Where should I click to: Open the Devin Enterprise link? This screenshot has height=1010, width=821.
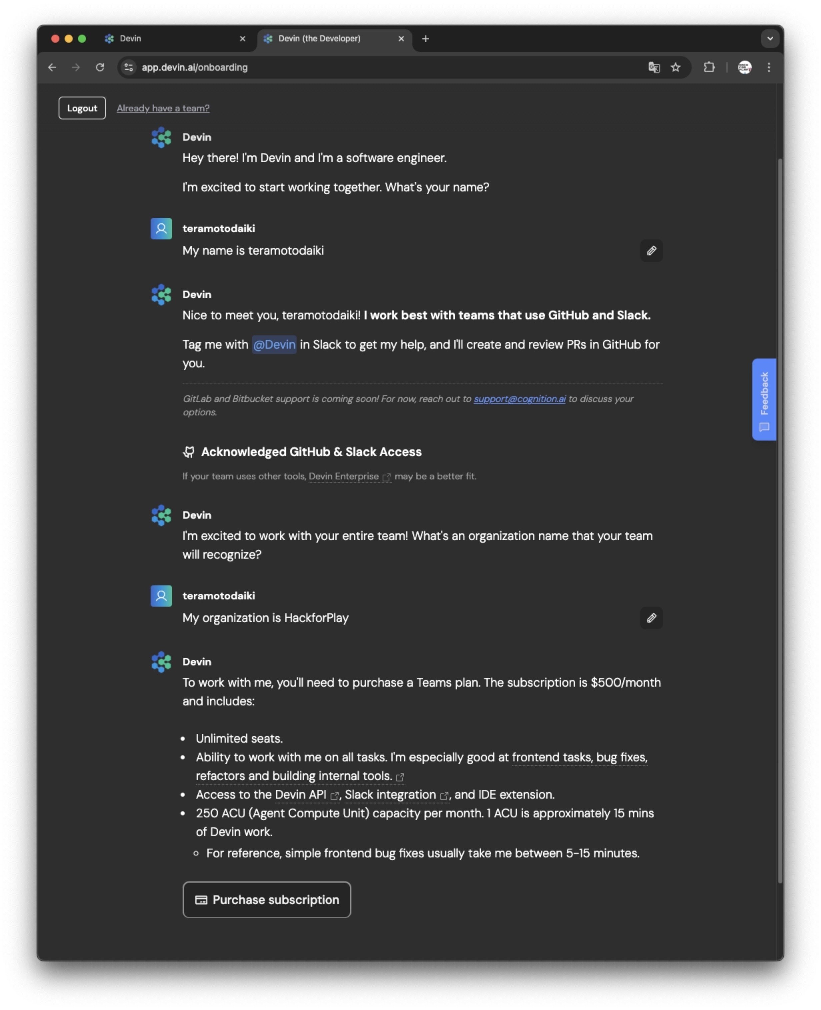(344, 476)
